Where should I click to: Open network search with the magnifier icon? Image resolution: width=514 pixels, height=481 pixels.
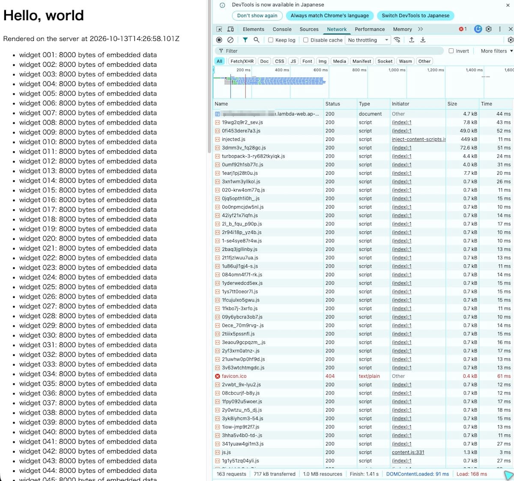click(x=256, y=40)
